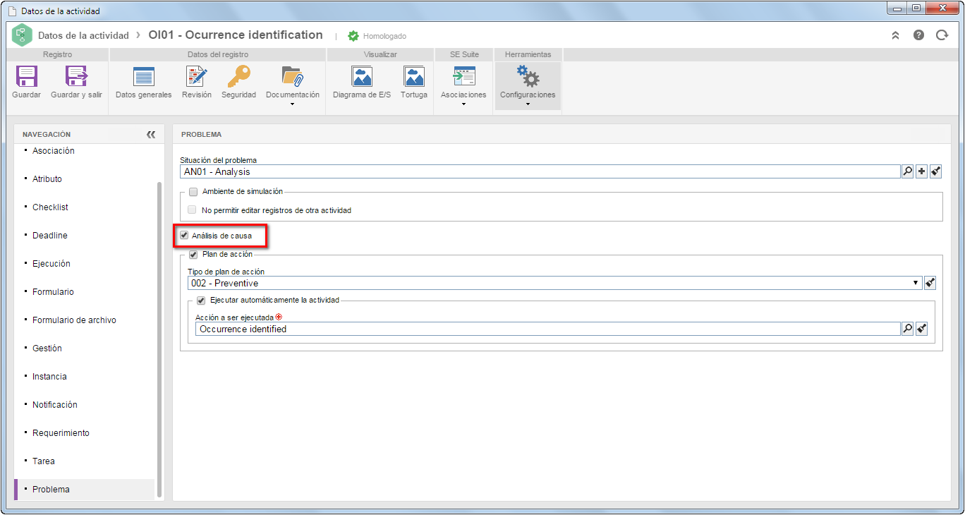
Task: Add new Situación del problema with plus
Action: [x=922, y=171]
